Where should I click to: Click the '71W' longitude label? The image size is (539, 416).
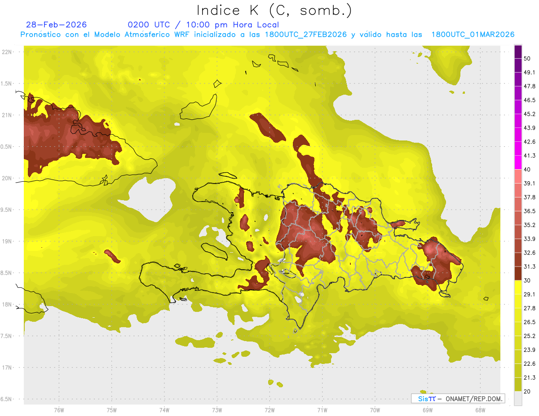click(x=322, y=411)
